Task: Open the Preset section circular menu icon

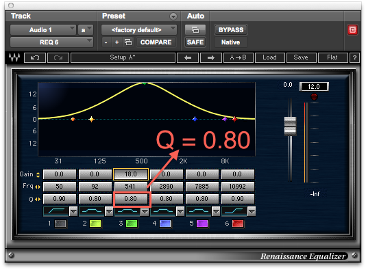Action: point(173,16)
